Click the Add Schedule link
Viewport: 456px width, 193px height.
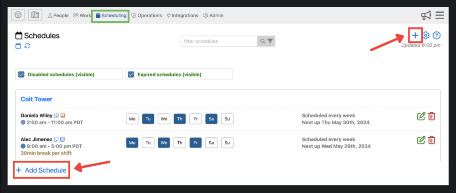point(41,170)
